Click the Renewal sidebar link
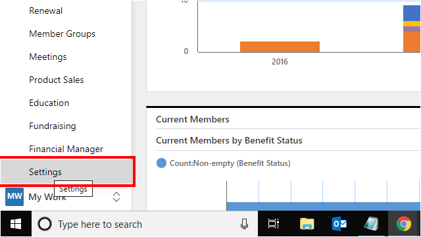The width and height of the screenshot is (421, 237). (x=45, y=11)
